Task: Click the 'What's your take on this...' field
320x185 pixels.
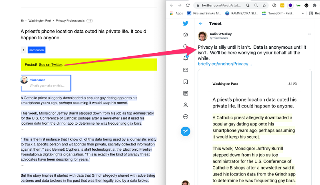Action: point(47,86)
